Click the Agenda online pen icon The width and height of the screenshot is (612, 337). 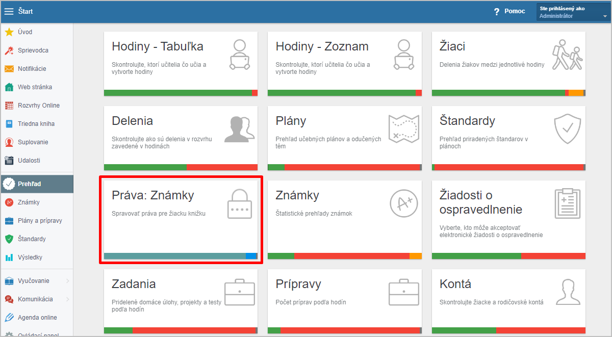pyautogui.click(x=9, y=318)
